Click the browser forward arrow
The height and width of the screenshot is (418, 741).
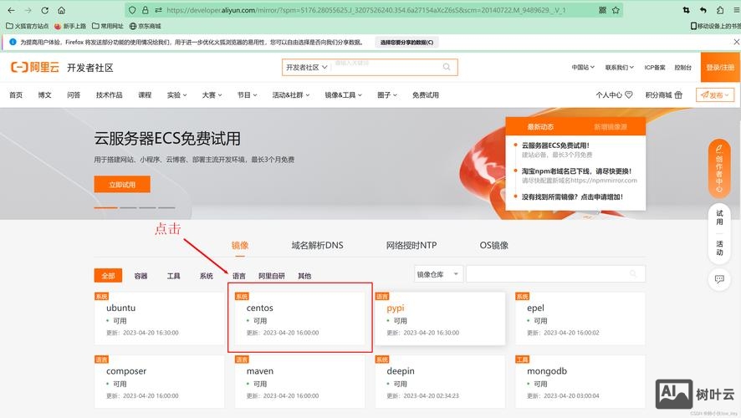(x=28, y=10)
